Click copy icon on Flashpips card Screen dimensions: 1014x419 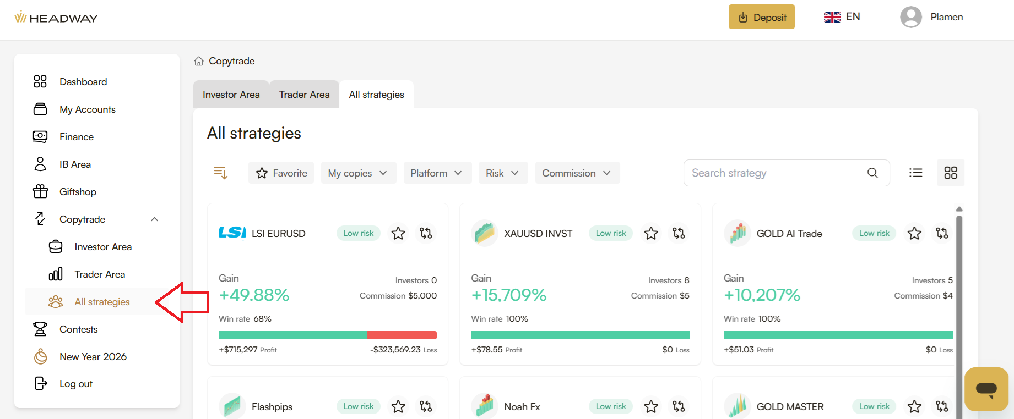pos(426,406)
